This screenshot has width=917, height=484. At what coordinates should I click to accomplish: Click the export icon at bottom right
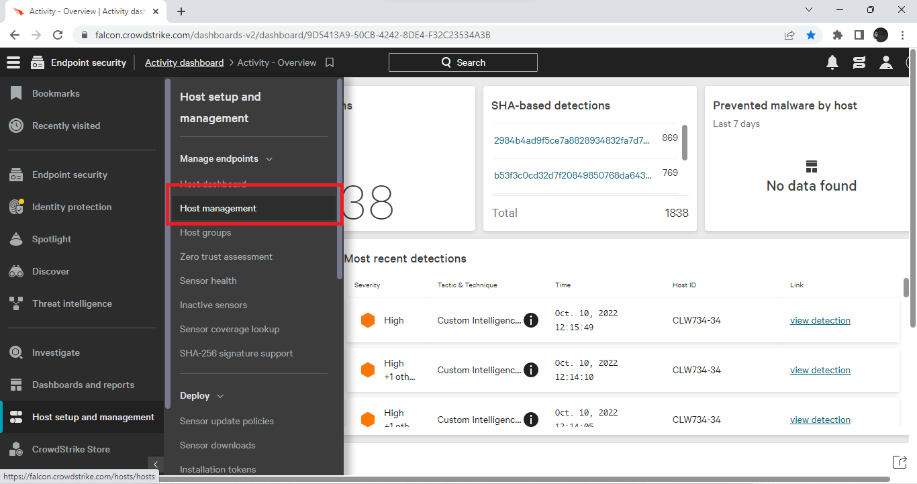899,461
